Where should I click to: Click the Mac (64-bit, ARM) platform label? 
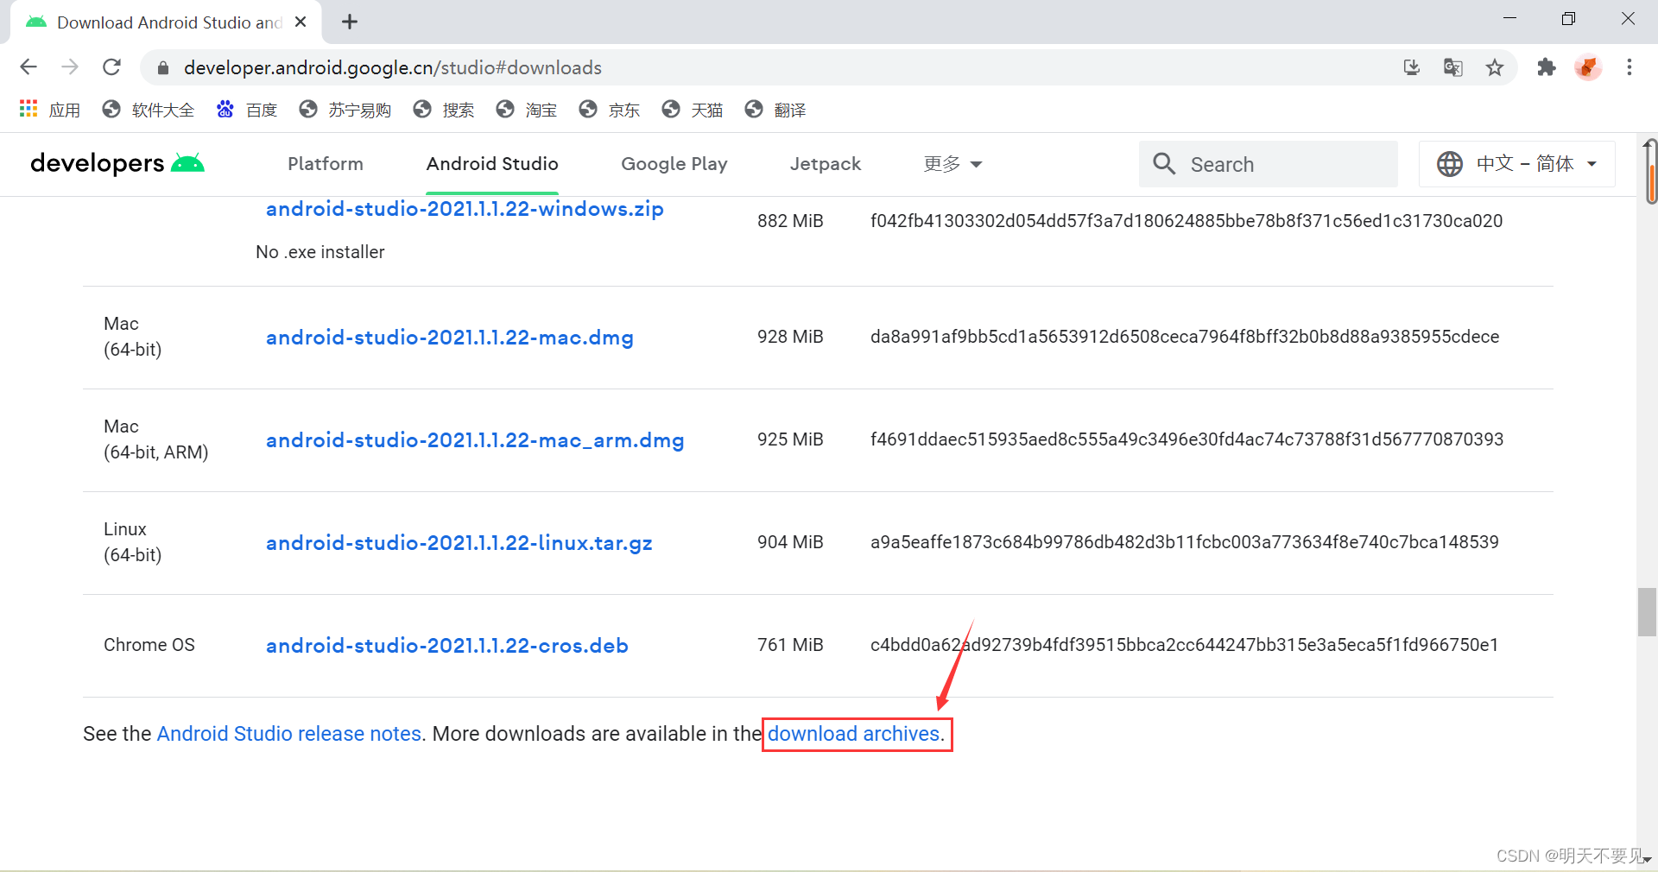click(x=156, y=439)
